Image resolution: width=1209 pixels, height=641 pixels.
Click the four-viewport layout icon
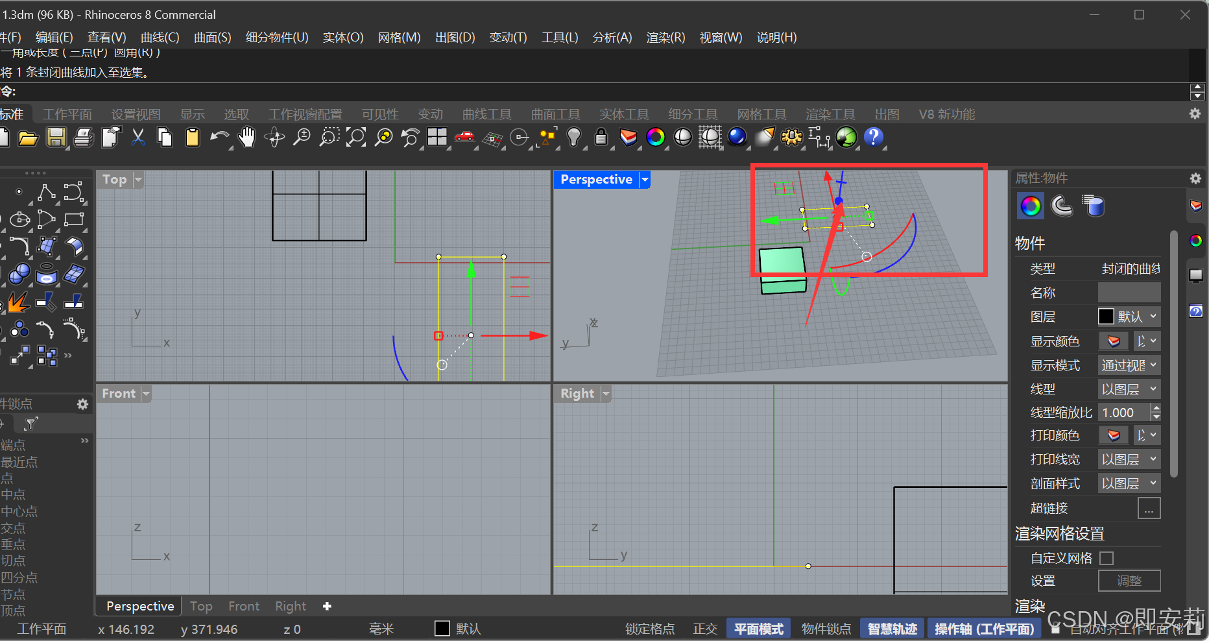[x=437, y=138]
